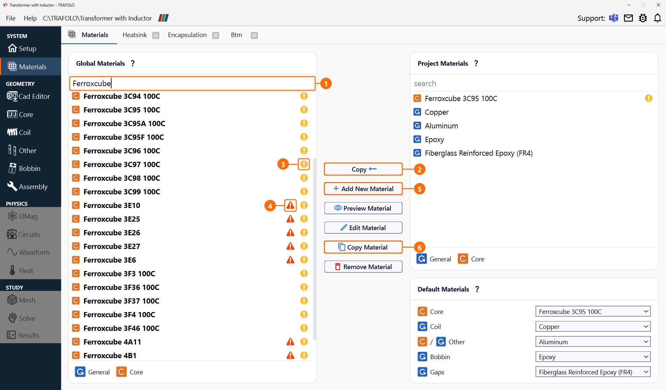Click Global Materials list scrollbar
The width and height of the screenshot is (666, 390).
314,249
